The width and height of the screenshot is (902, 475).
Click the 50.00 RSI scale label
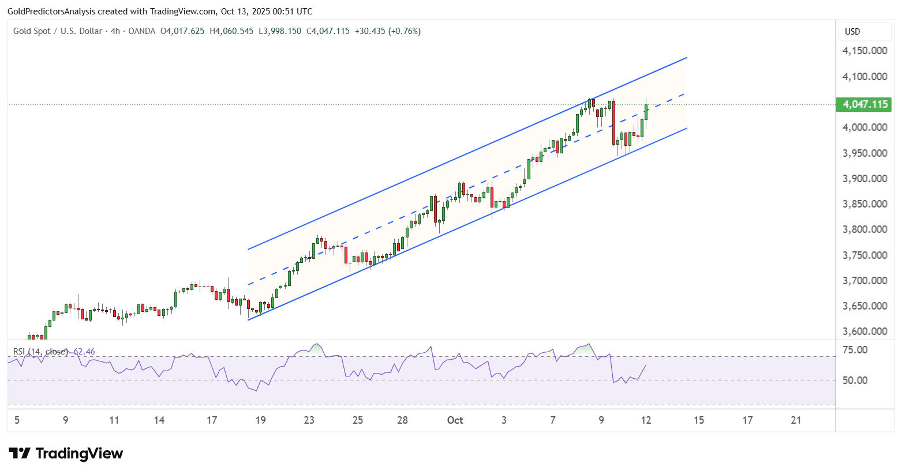click(855, 380)
